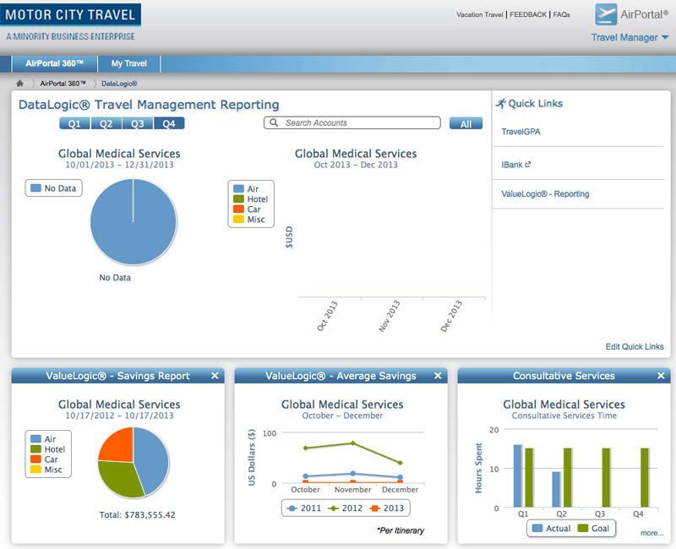
Task: Click the IBank external link icon
Action: pos(527,165)
